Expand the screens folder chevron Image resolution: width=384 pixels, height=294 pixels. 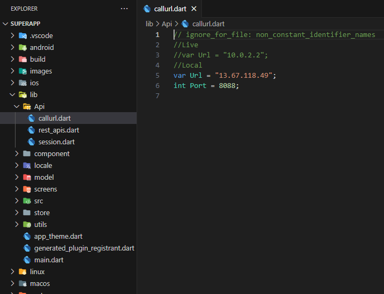(17, 189)
